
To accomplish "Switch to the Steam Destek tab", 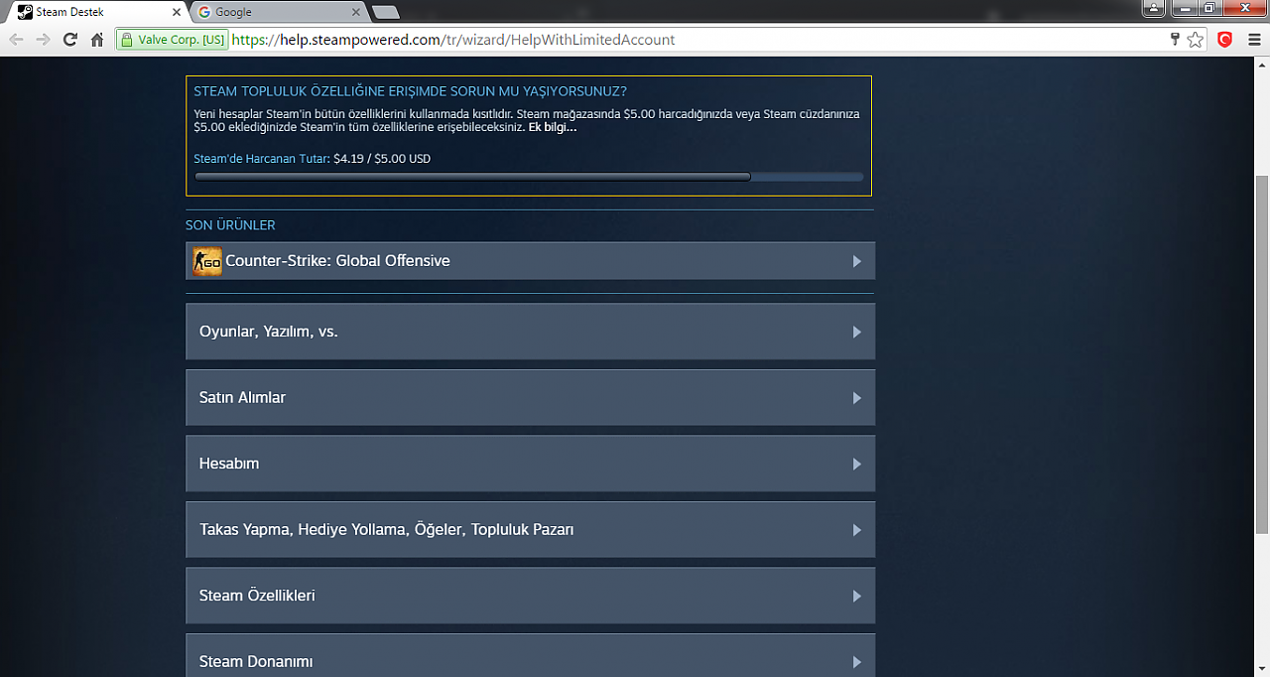I will click(96, 12).
